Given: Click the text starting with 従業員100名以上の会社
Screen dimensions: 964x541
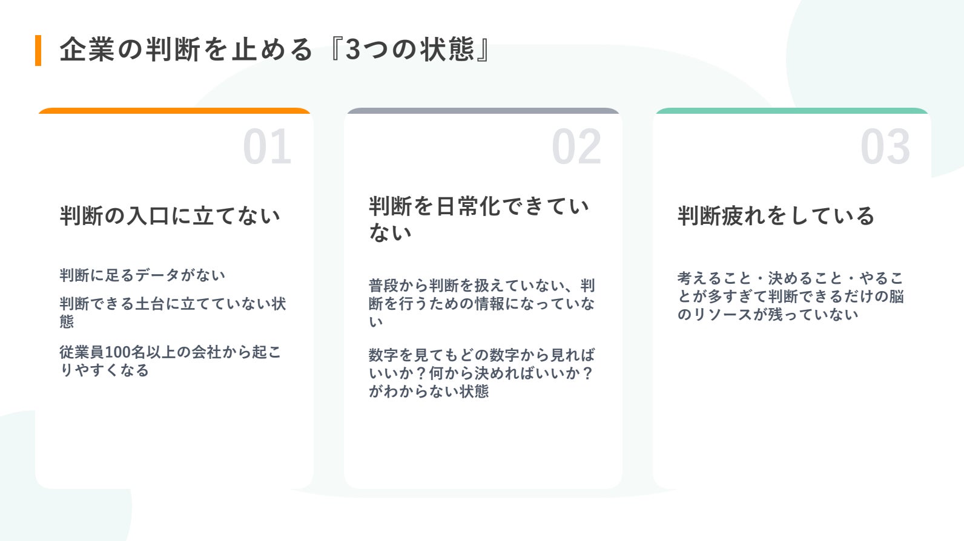Looking at the screenshot, I should coord(170,361).
